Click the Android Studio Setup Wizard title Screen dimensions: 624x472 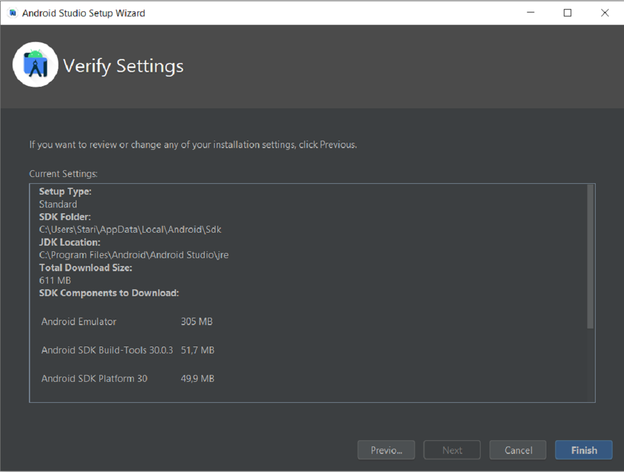(83, 13)
